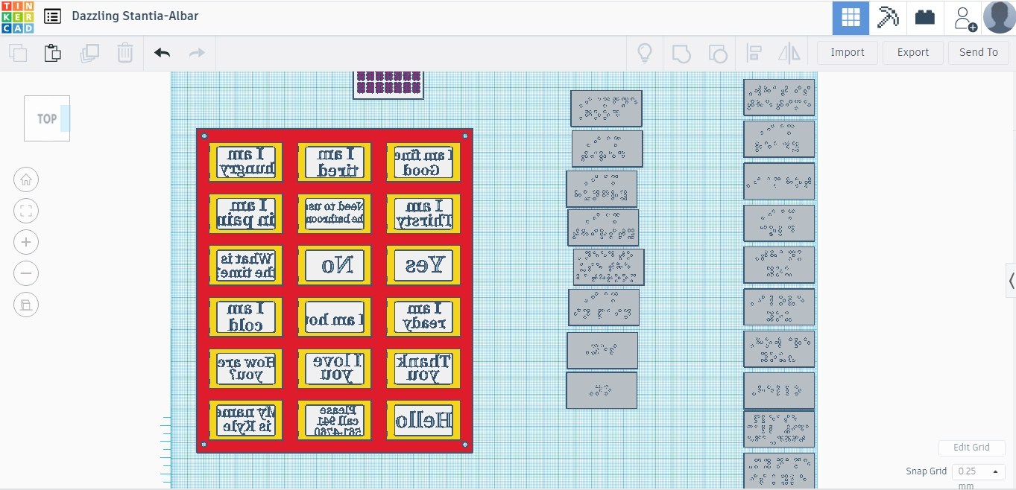Select the mirrored How are you tile
The height and width of the screenshot is (490, 1016).
pyautogui.click(x=246, y=368)
